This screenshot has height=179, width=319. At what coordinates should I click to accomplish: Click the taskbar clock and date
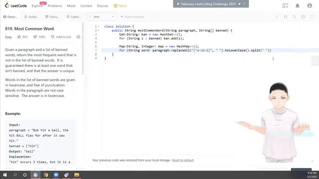312,175
